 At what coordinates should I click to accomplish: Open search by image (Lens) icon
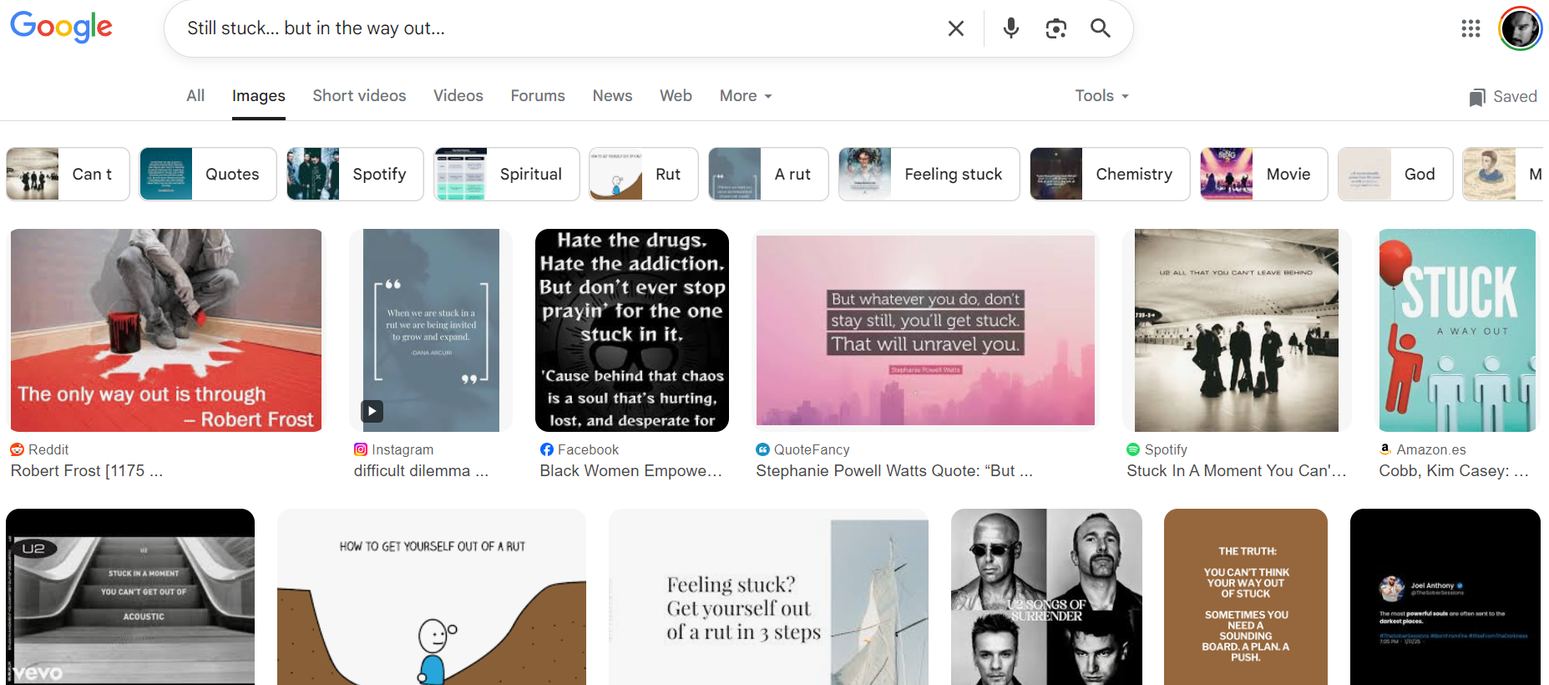(1055, 28)
